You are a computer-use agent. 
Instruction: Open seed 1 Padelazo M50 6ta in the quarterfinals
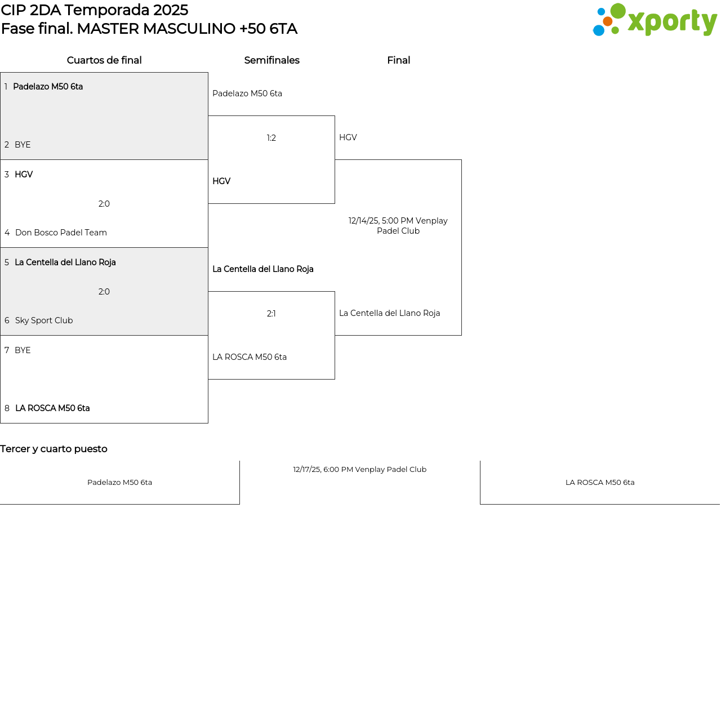click(48, 87)
